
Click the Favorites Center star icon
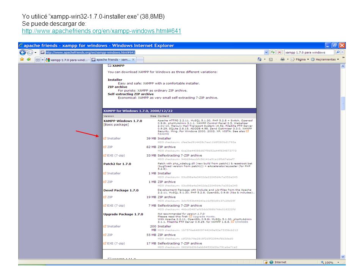click(22, 60)
